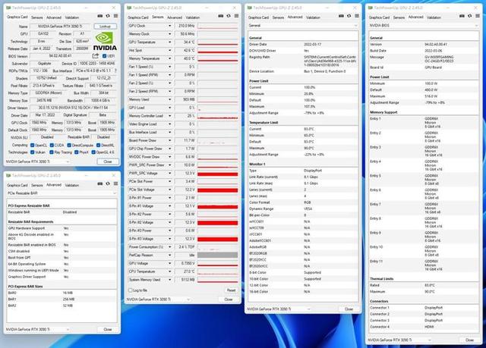Open the Hot Spot sensor dropdown arrow
The height and width of the screenshot is (348, 486).
[170, 50]
